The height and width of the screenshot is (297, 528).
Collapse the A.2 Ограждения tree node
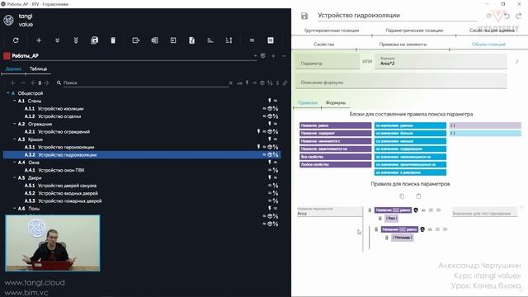click(15, 124)
